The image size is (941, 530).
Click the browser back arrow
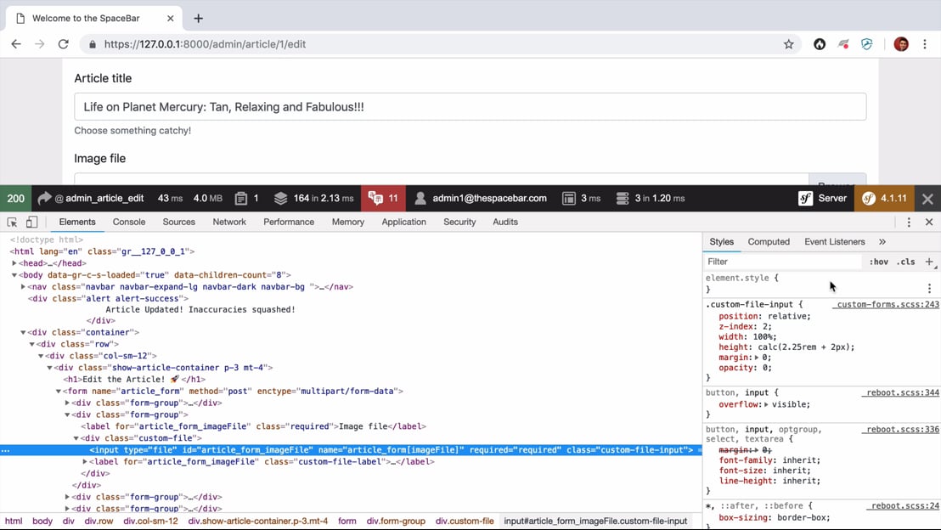point(16,44)
